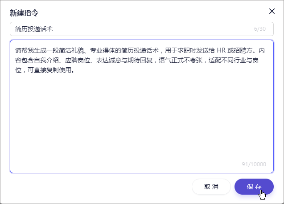Image resolution: width=284 pixels, height=204 pixels.
Task: Click the 新建指令 dialog heading
Action: pyautogui.click(x=24, y=13)
